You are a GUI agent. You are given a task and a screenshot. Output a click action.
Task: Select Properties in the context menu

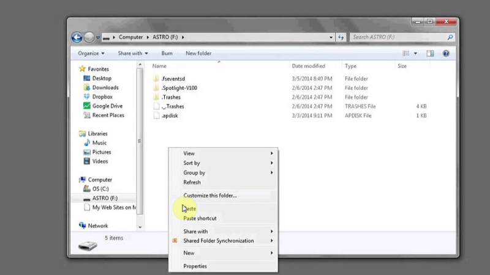(x=195, y=266)
